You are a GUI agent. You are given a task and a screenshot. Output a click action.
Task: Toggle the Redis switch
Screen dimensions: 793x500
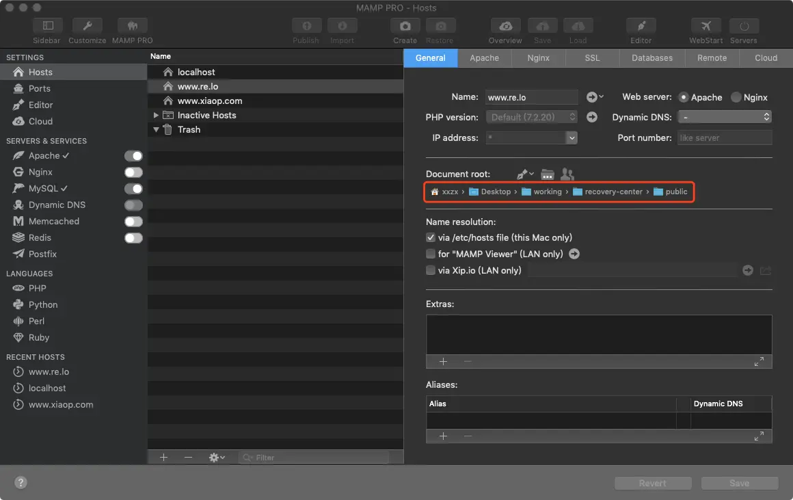pyautogui.click(x=133, y=238)
